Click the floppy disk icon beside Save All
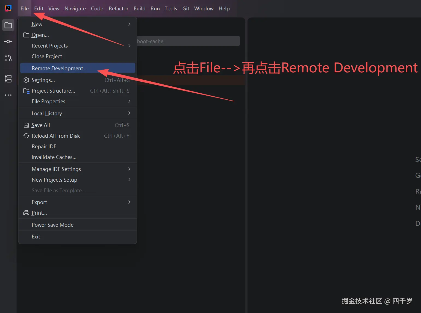421x313 pixels. 26,125
